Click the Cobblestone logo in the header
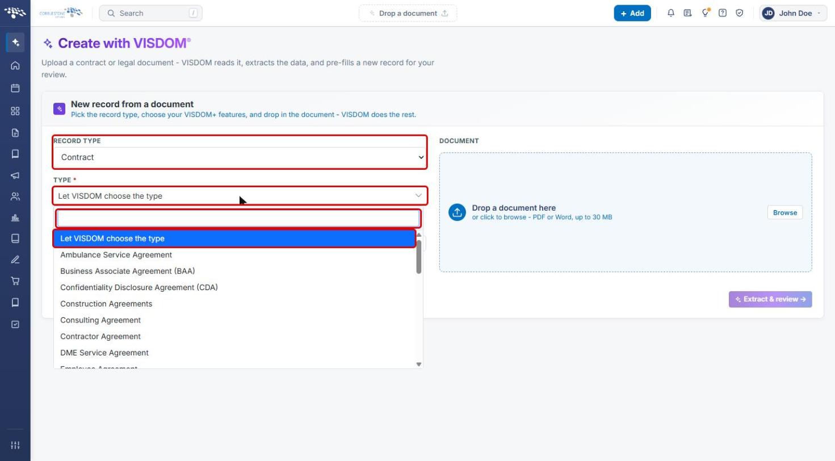This screenshot has height=461, width=835. 61,12
